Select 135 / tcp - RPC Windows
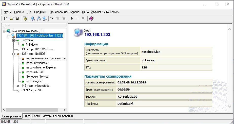234x124 pixels. click(x=37, y=49)
